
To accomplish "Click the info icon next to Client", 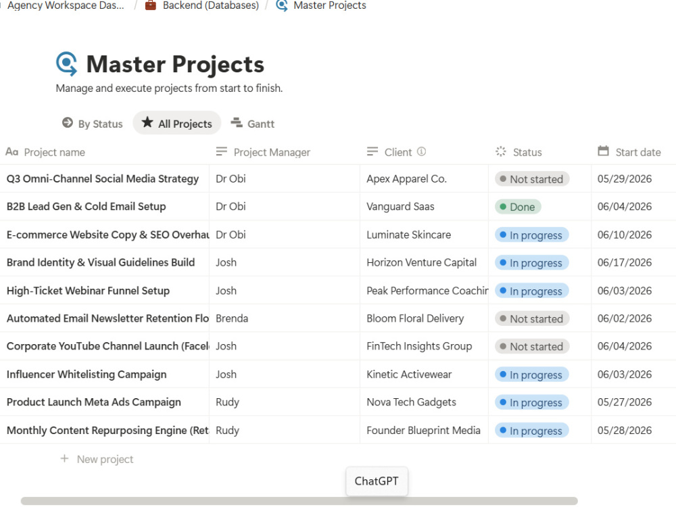I will (422, 151).
